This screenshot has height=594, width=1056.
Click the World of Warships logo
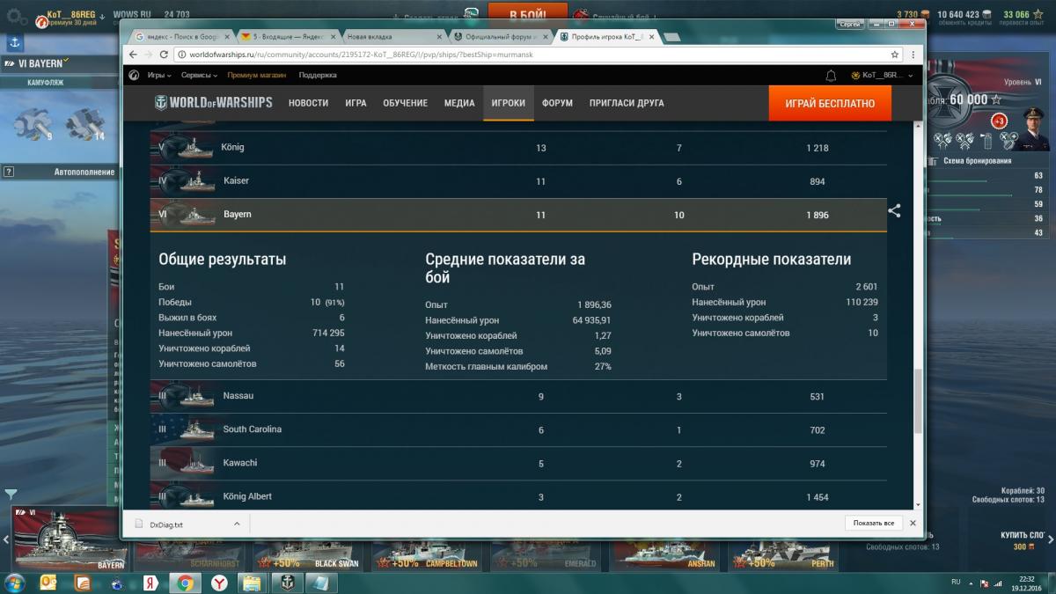point(214,103)
